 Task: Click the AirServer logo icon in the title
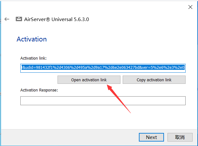point(19,19)
